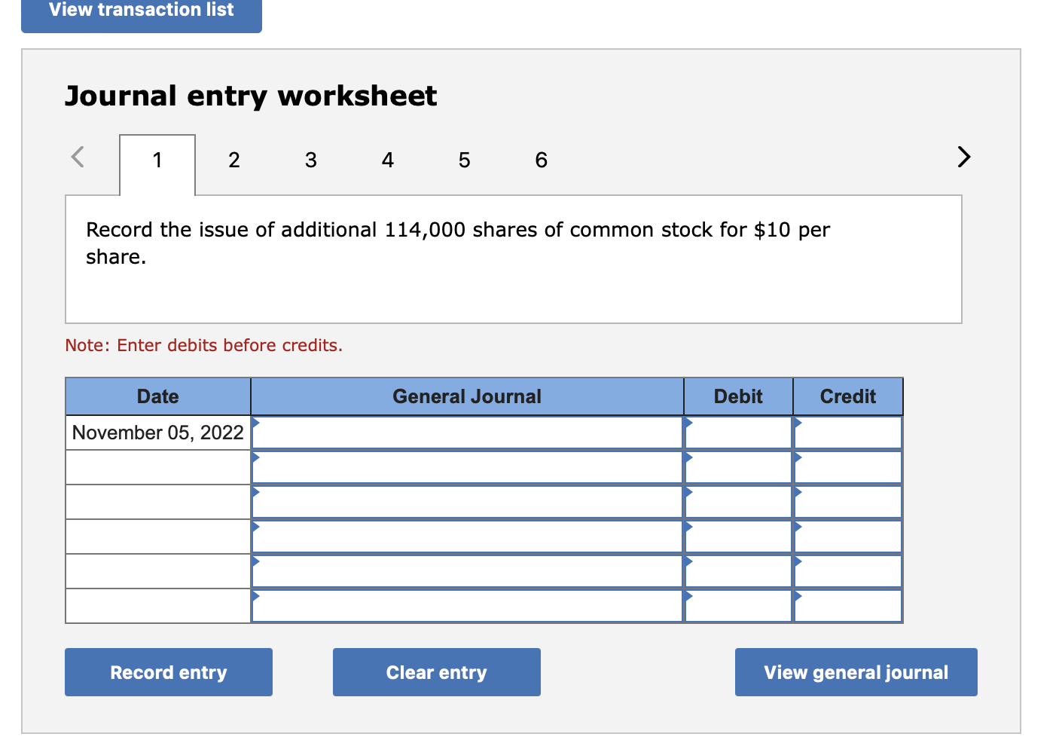The width and height of the screenshot is (1059, 746).
Task: Click the Record entry button
Action: (169, 672)
